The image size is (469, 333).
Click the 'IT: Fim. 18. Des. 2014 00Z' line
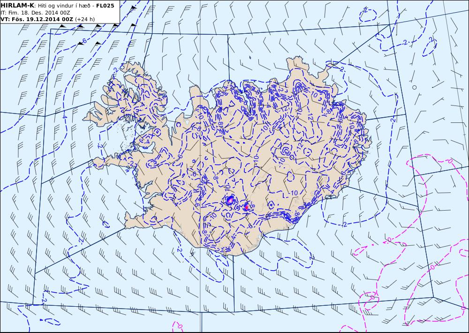(x=35, y=13)
